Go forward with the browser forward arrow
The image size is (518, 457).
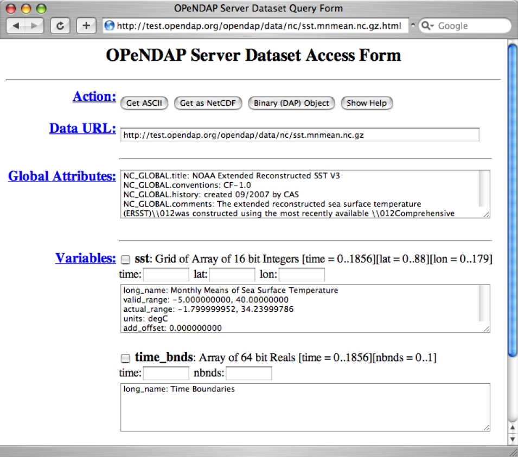tap(34, 26)
